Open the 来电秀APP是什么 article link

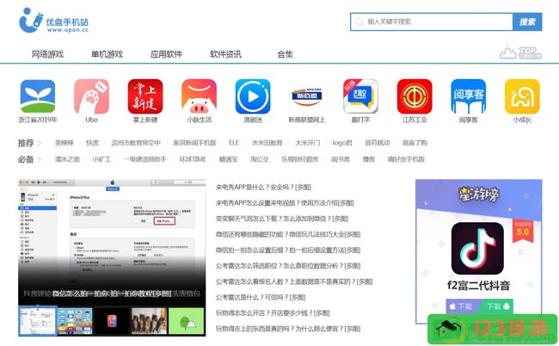263,187
